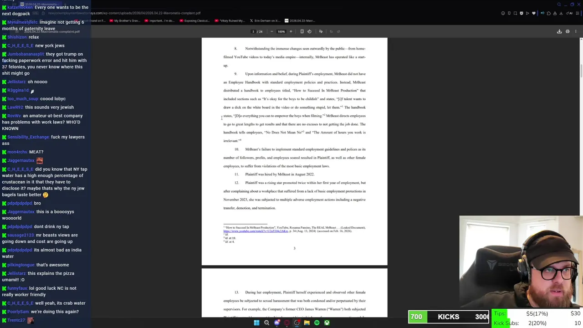Open the PDF viewer more options menu
The width and height of the screenshot is (583, 328).
(576, 31)
